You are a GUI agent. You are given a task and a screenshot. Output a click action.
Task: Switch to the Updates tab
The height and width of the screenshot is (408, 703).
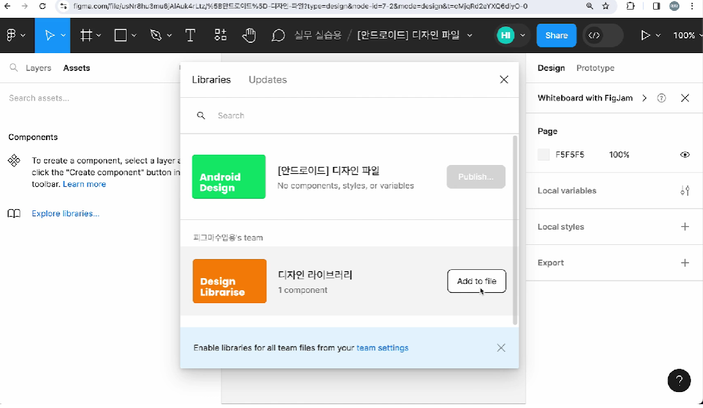[267, 79]
